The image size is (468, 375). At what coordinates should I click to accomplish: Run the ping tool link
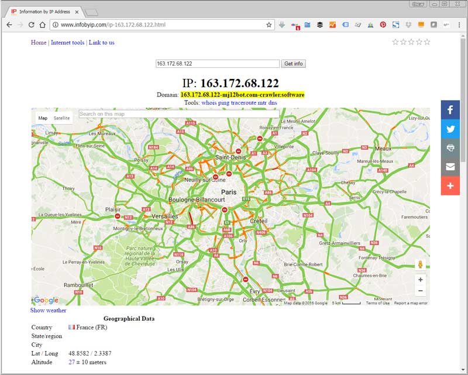[x=223, y=103]
